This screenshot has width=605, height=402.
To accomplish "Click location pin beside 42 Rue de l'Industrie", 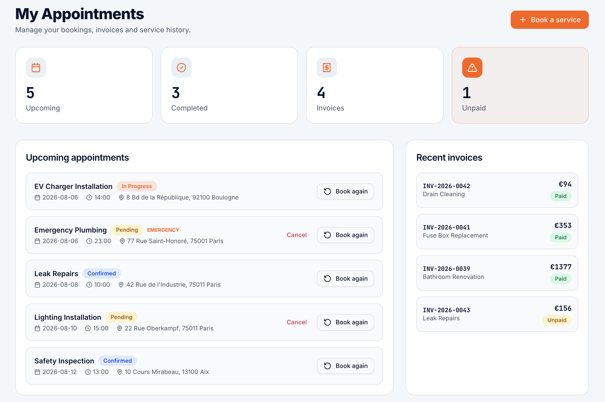I will coord(121,284).
